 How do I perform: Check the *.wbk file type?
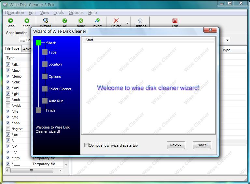(8, 105)
